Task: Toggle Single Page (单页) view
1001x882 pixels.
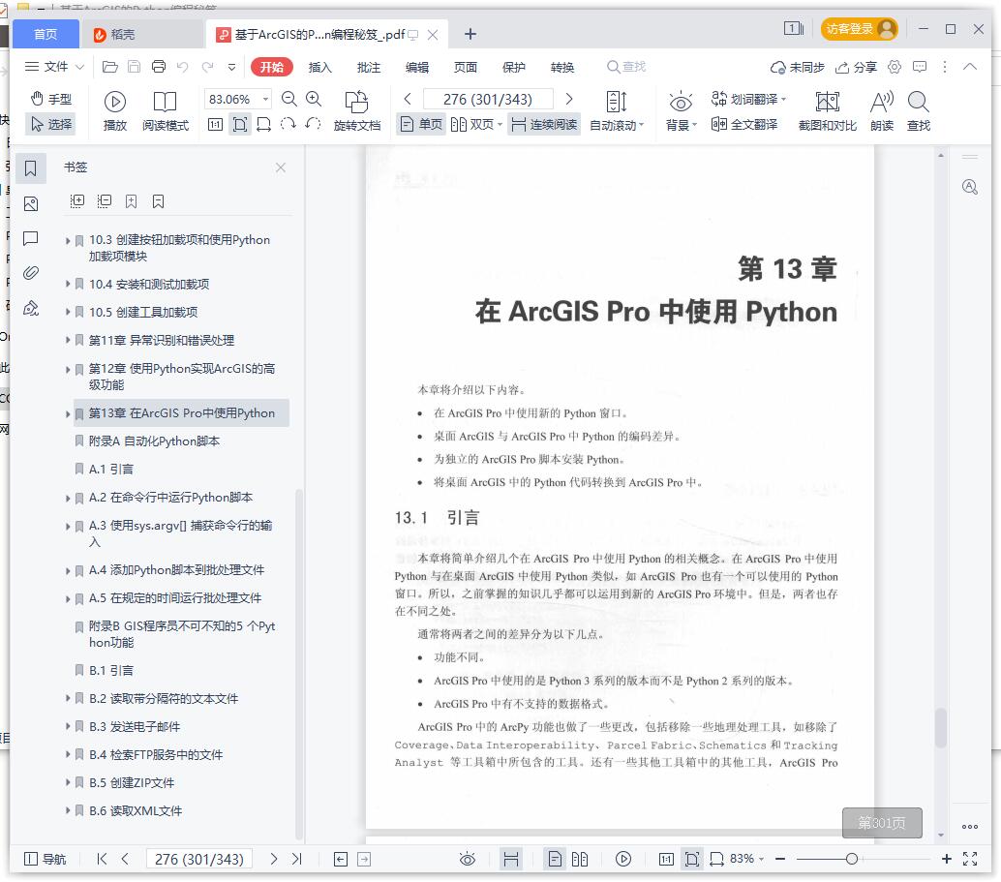Action: coord(421,124)
